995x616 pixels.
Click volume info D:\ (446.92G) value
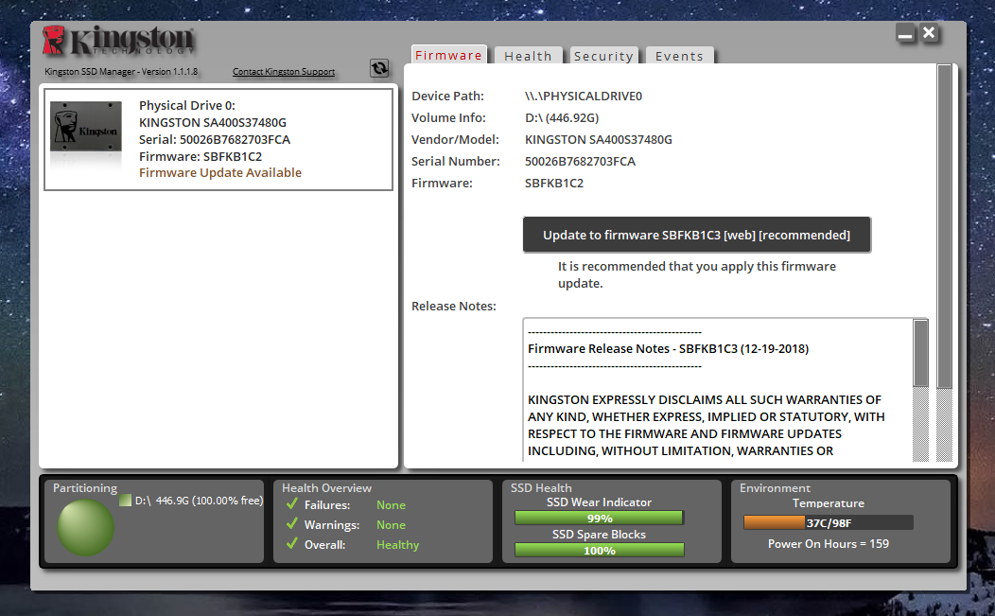pyautogui.click(x=562, y=117)
